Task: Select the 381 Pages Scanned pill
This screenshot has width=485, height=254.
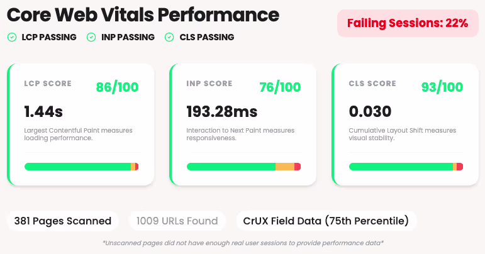Action: tap(63, 221)
